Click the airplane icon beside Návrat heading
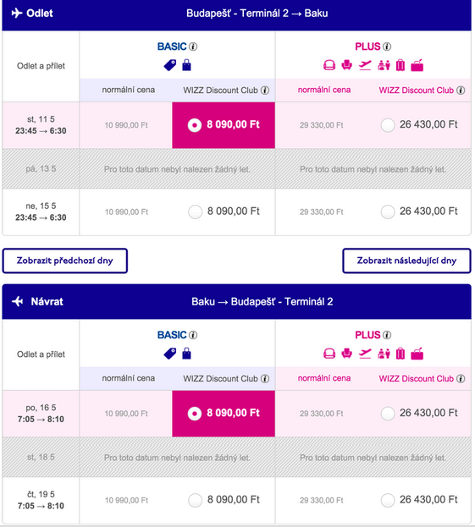Viewport: 475px width, 527px height. (x=18, y=301)
